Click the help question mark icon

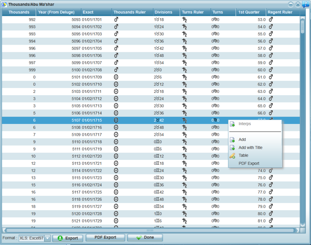click(305, 4)
